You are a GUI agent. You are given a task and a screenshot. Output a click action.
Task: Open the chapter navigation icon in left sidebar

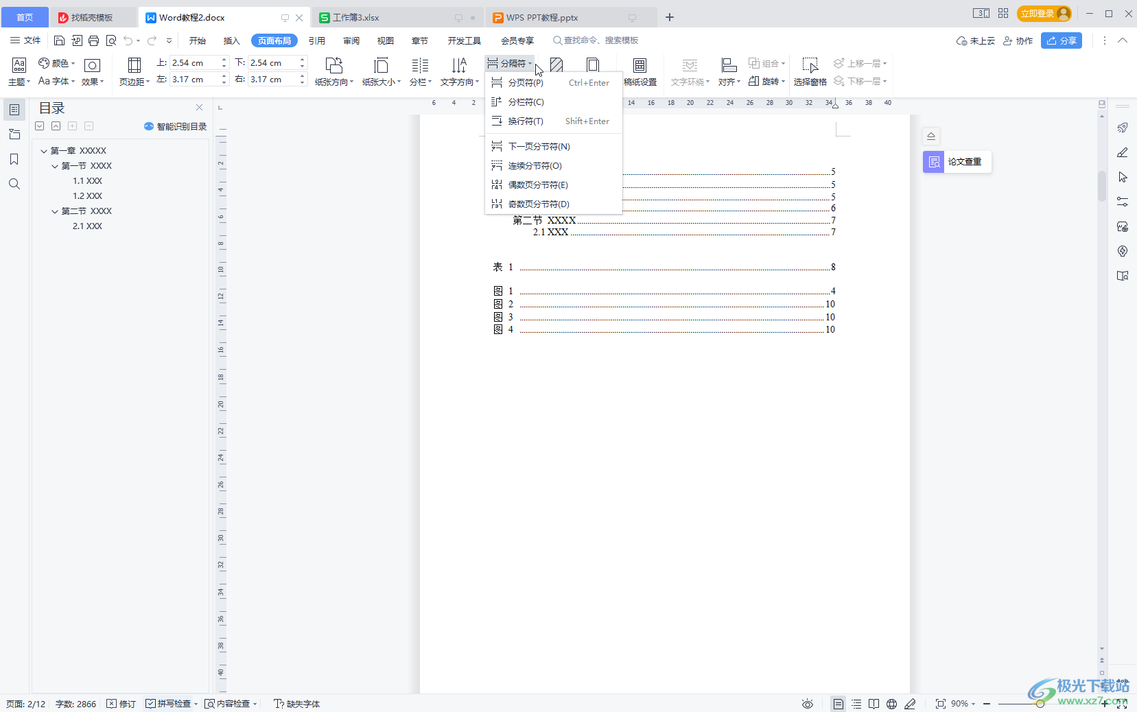(14, 134)
